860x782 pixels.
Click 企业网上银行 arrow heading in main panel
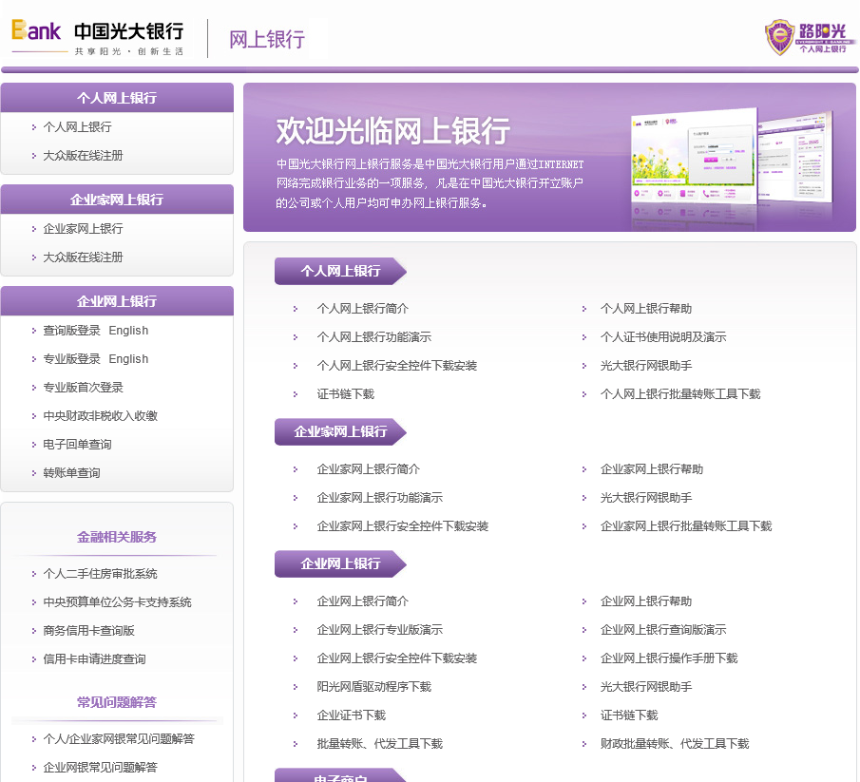click(340, 563)
